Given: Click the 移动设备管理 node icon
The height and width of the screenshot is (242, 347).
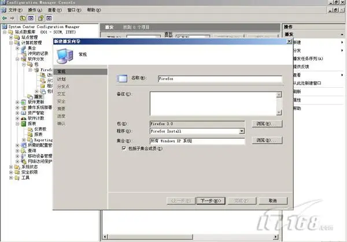Looking at the screenshot, I should [24, 156].
